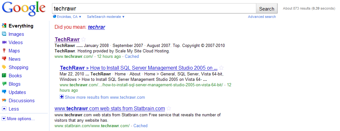Open Cached link for www.techrawr.com result
This screenshot has width=340, height=131.
[132, 57]
